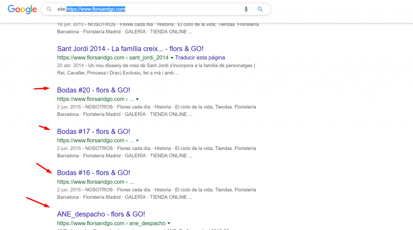Click the green ane_despacho URL text

pyautogui.click(x=111, y=223)
